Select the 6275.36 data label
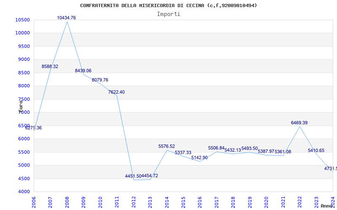 tap(34, 128)
